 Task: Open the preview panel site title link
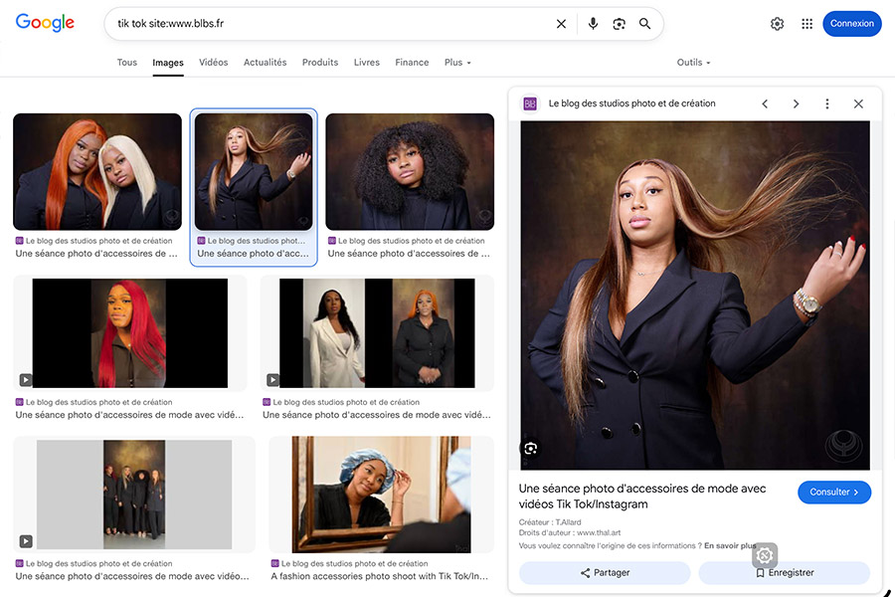pos(631,103)
